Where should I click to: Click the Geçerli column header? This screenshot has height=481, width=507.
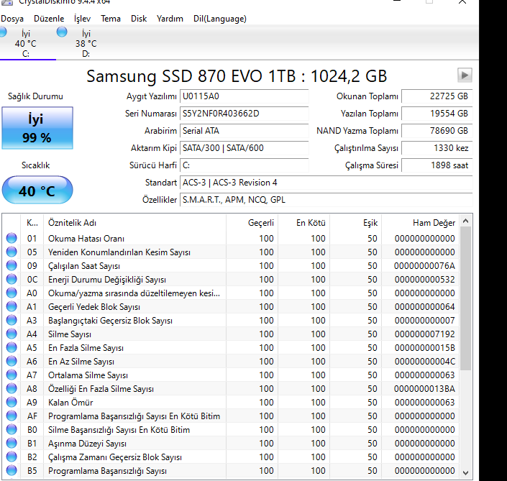(252, 223)
